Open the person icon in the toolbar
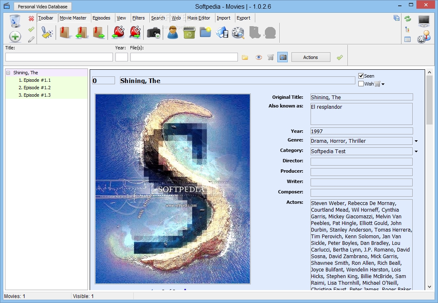 [x=173, y=32]
